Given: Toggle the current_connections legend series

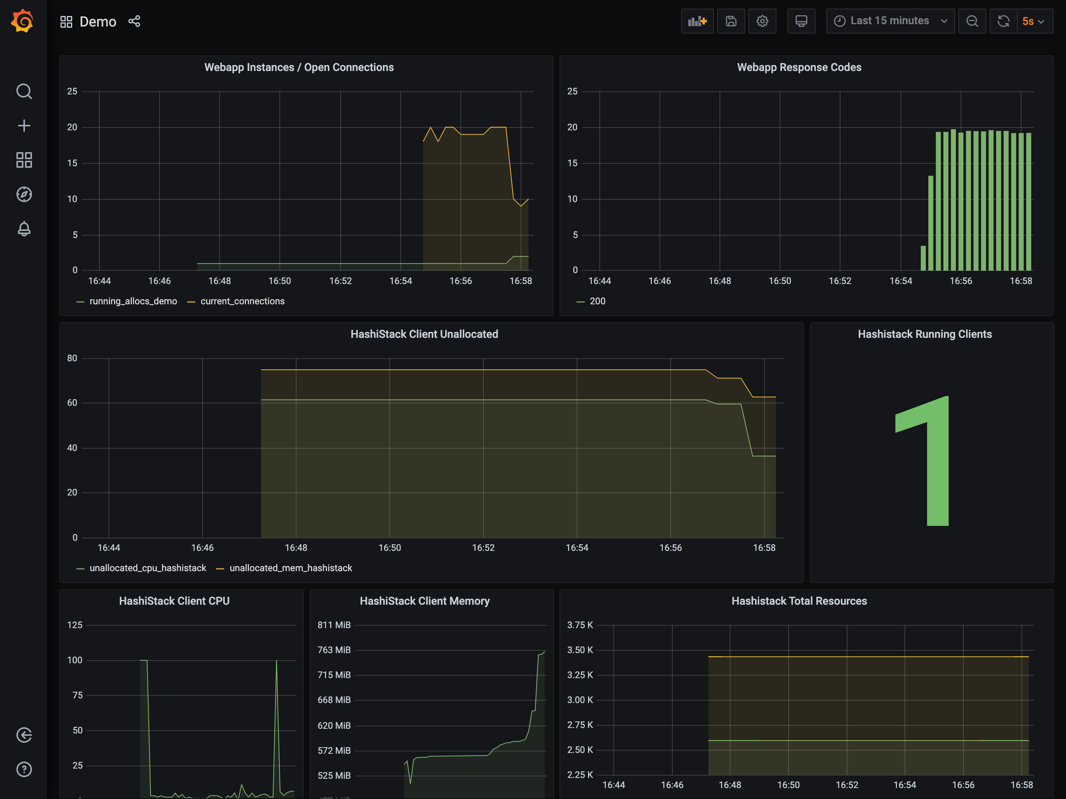Looking at the screenshot, I should (x=242, y=301).
